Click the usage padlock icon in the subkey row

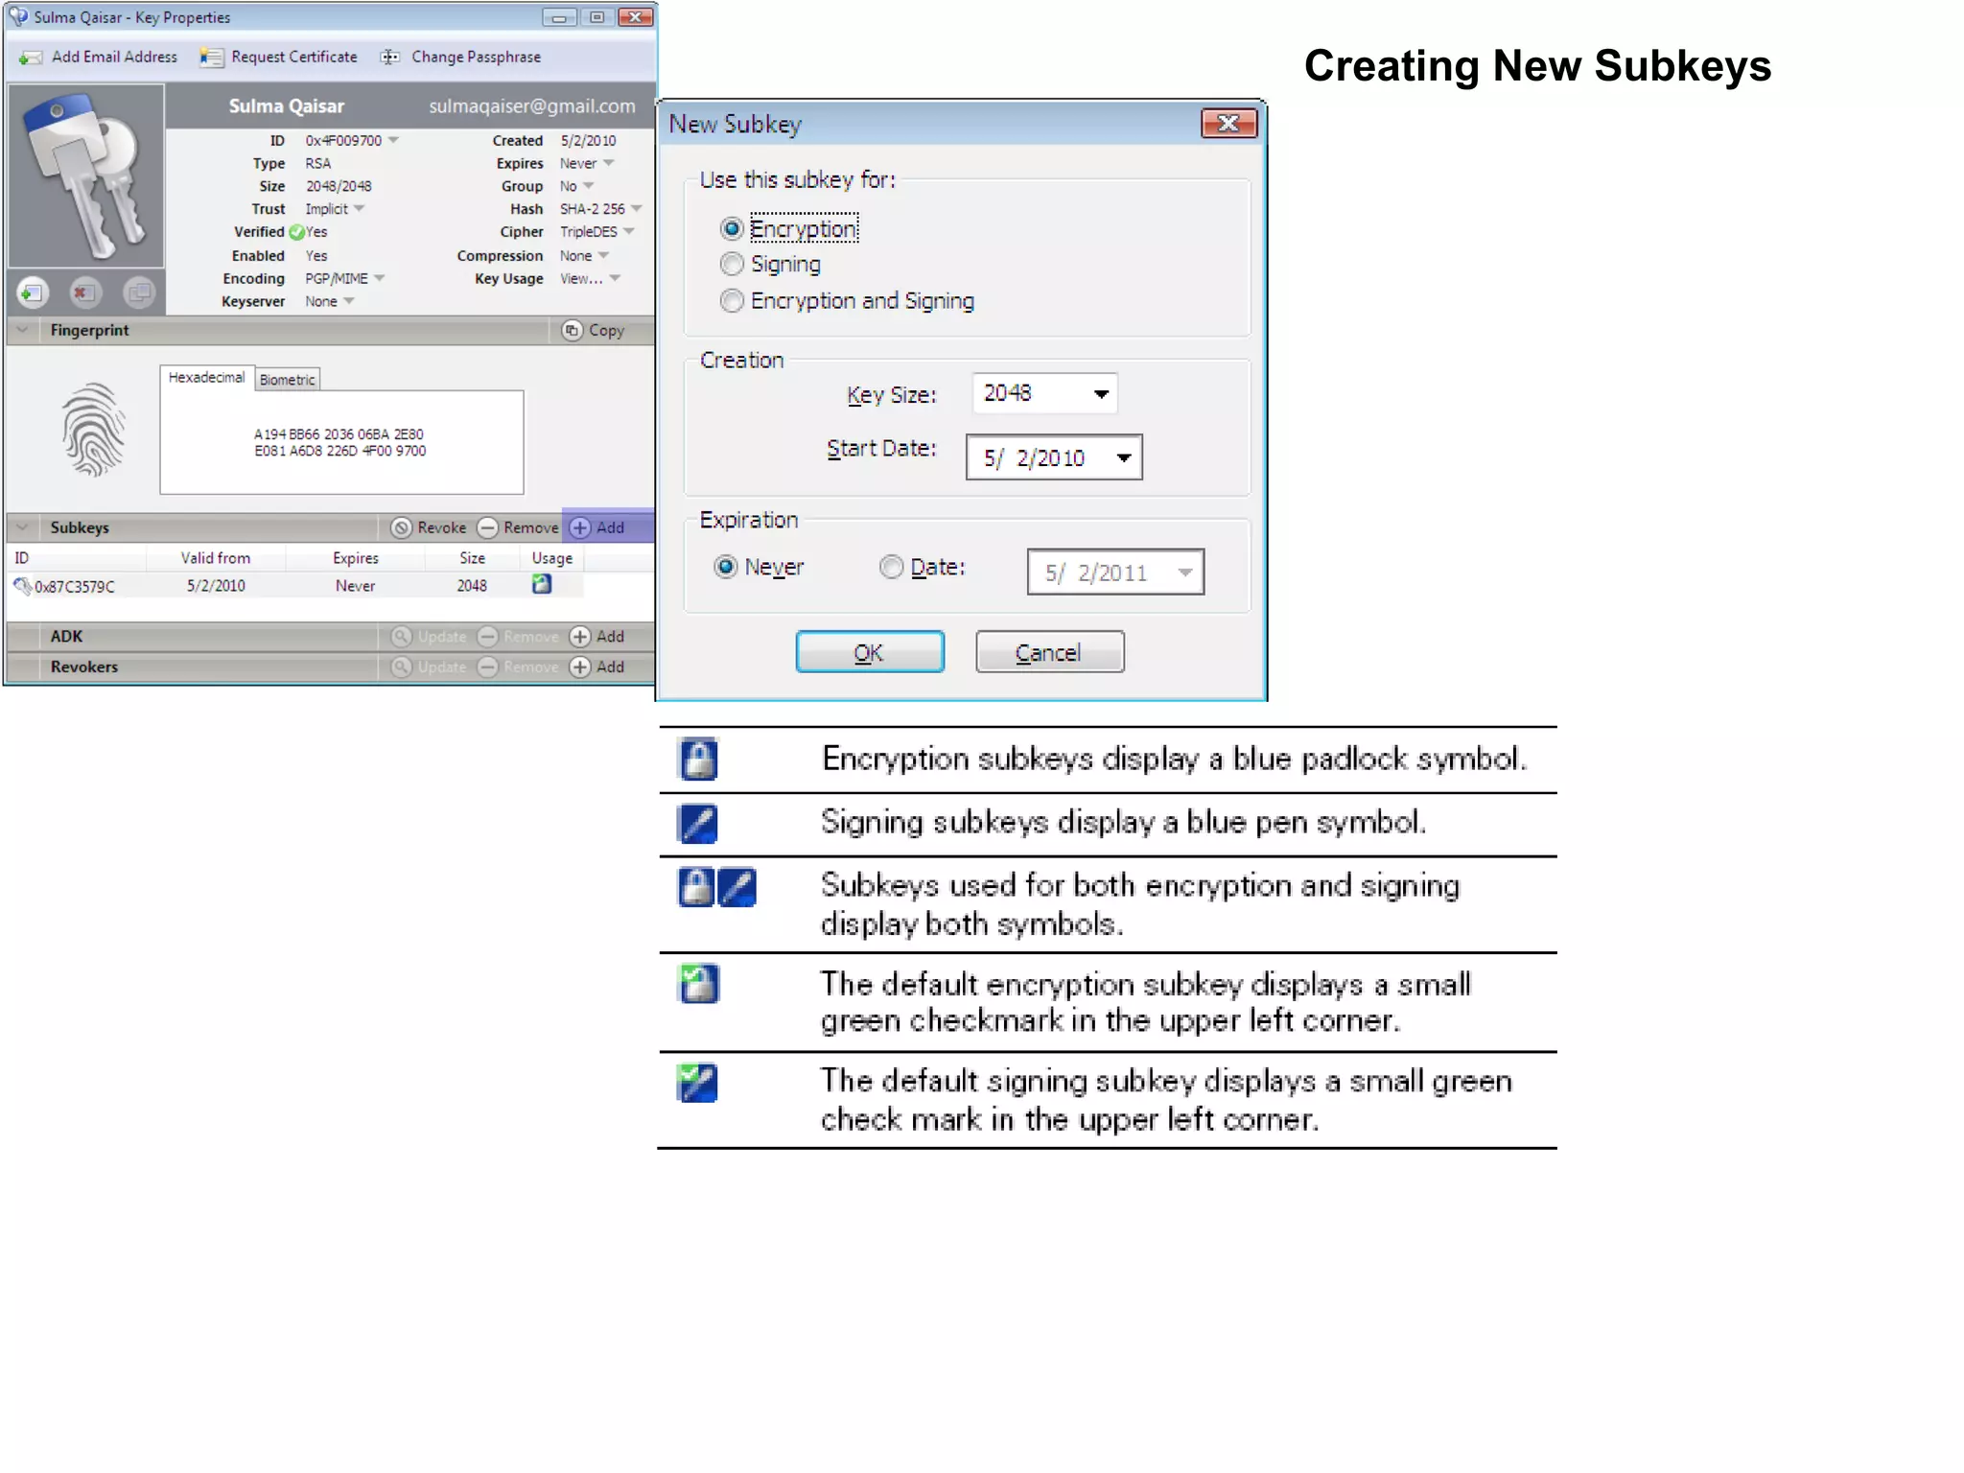[x=542, y=584]
